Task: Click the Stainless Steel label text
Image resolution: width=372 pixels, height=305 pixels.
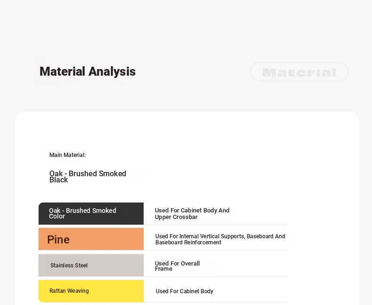Action: pos(69,266)
